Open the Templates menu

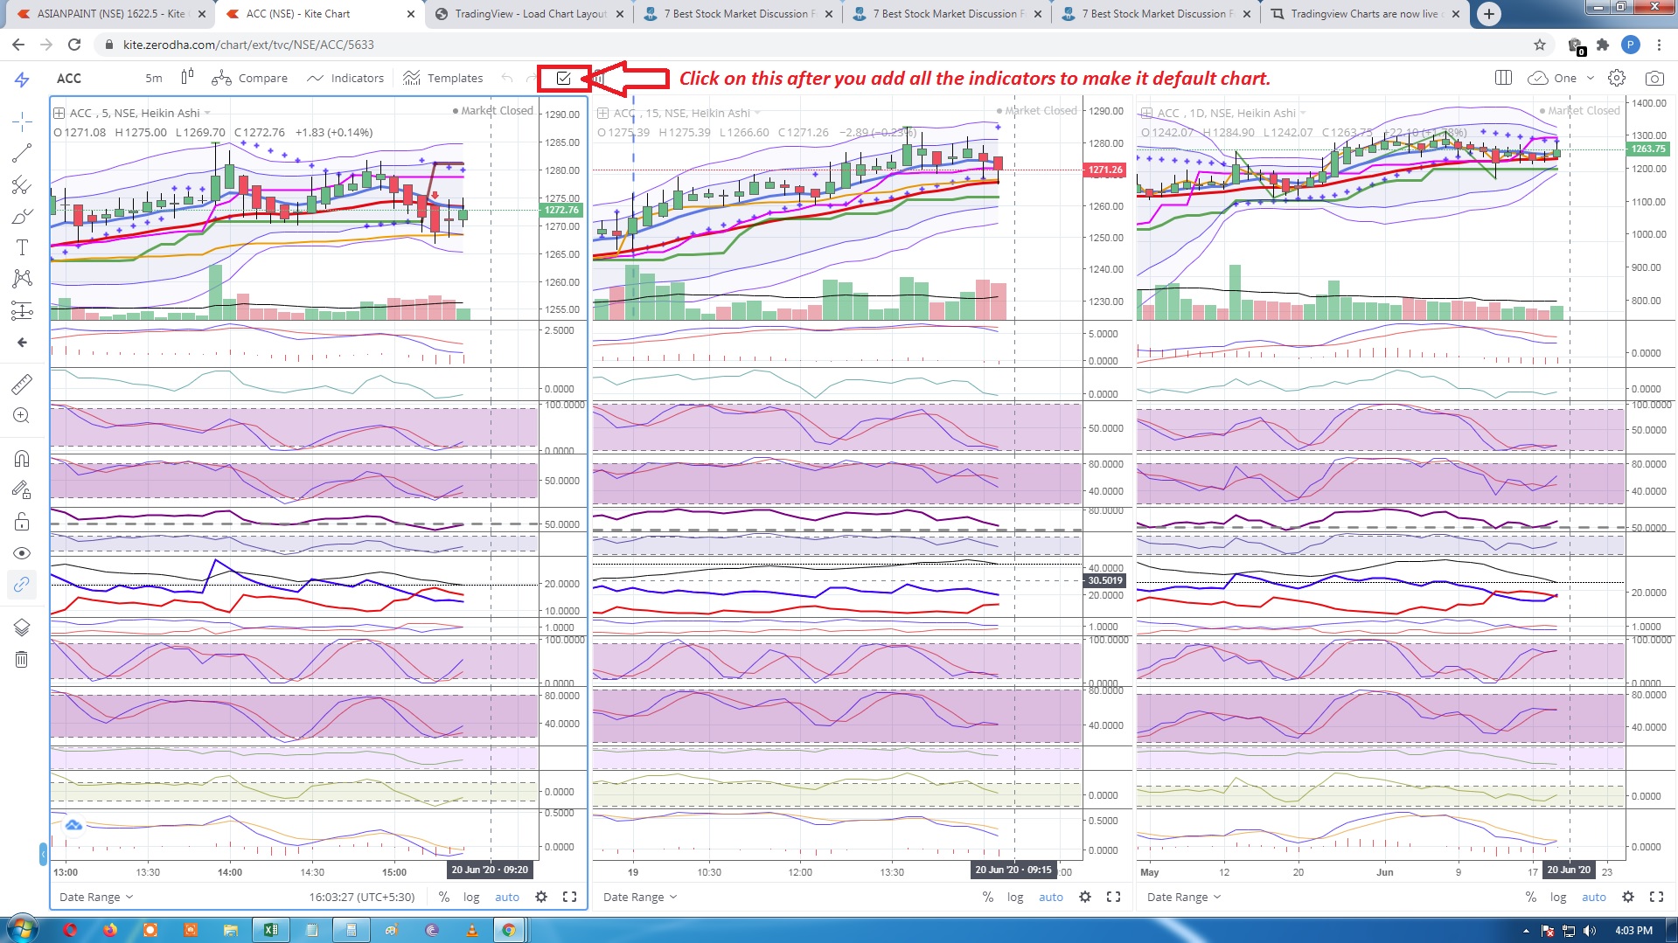[x=443, y=78]
